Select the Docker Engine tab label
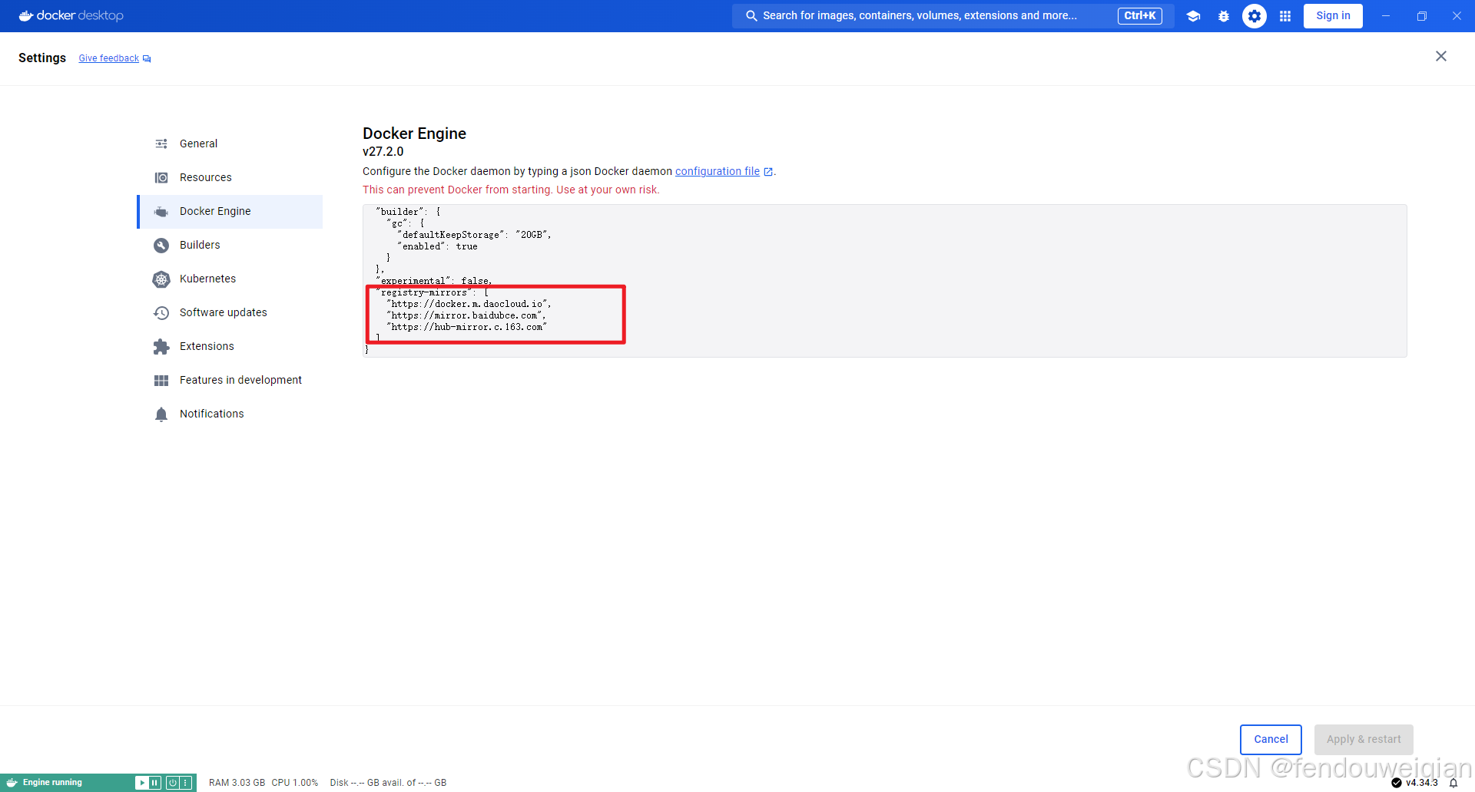Image resolution: width=1475 pixels, height=792 pixels. pyautogui.click(x=215, y=211)
